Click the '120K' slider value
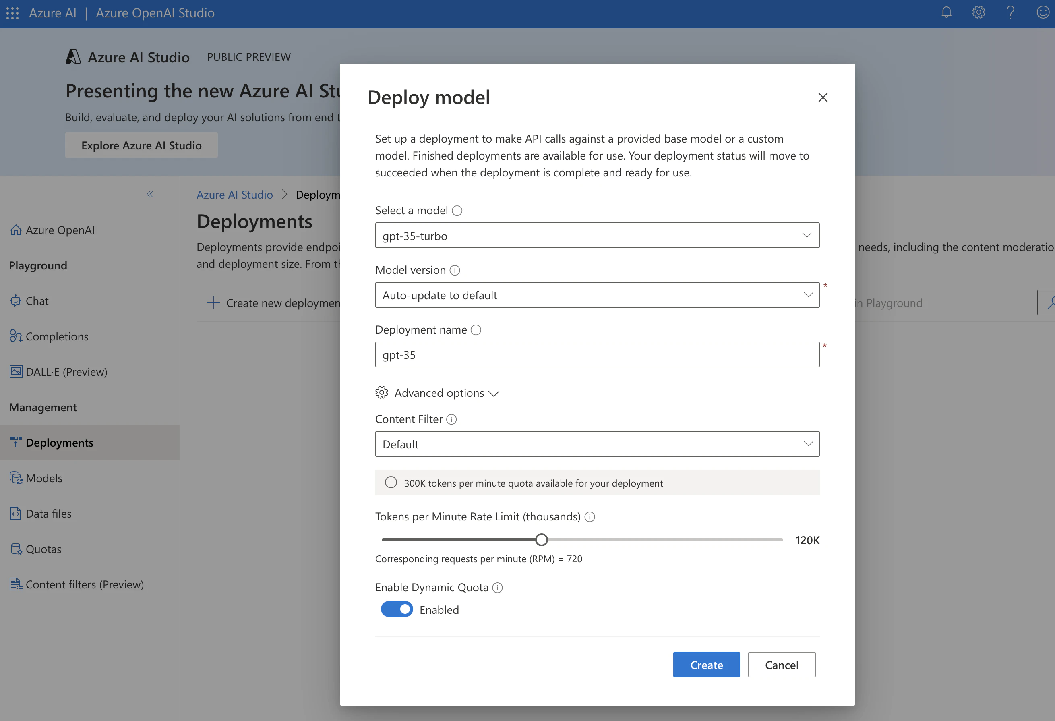The image size is (1055, 721). pos(807,540)
